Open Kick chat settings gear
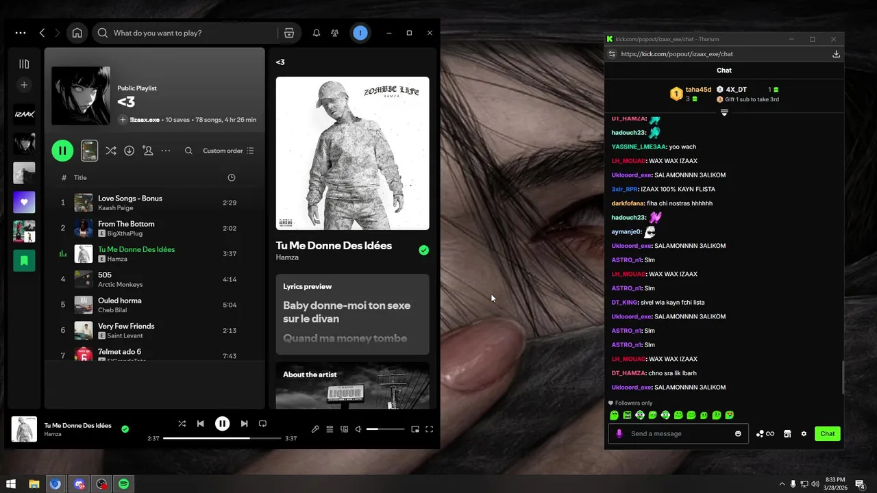The width and height of the screenshot is (877, 493). [804, 433]
